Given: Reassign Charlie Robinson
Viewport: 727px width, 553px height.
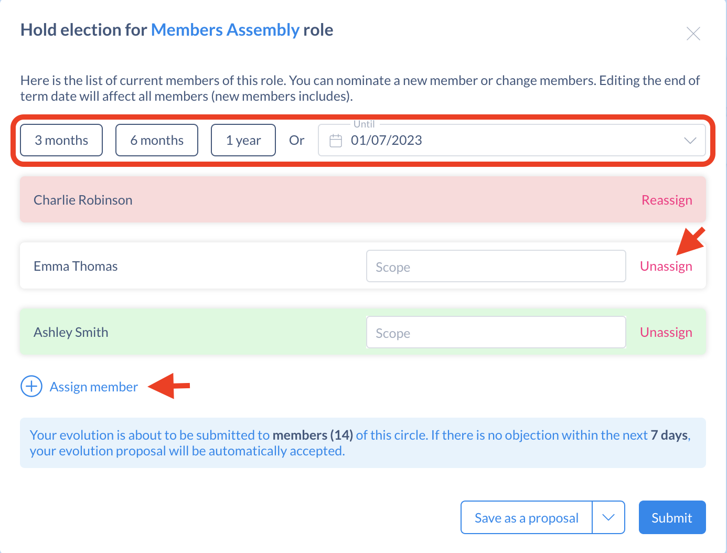Looking at the screenshot, I should (667, 200).
